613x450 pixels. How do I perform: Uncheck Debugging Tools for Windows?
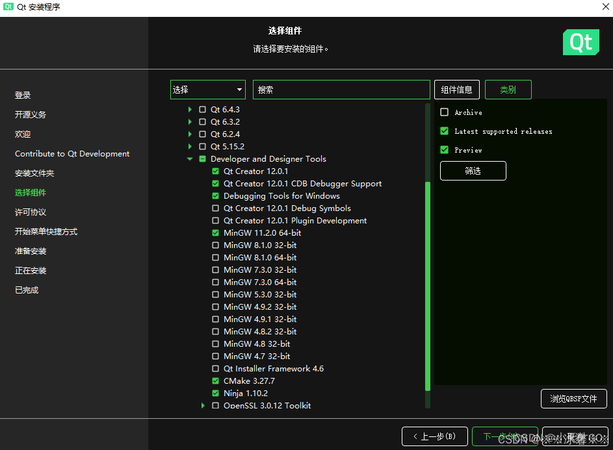coord(215,195)
